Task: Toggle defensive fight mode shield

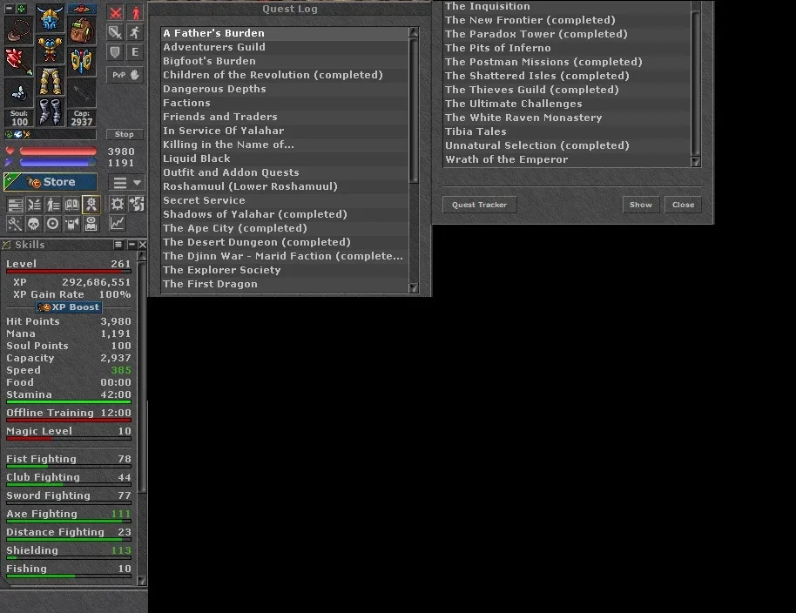Action: pos(116,51)
